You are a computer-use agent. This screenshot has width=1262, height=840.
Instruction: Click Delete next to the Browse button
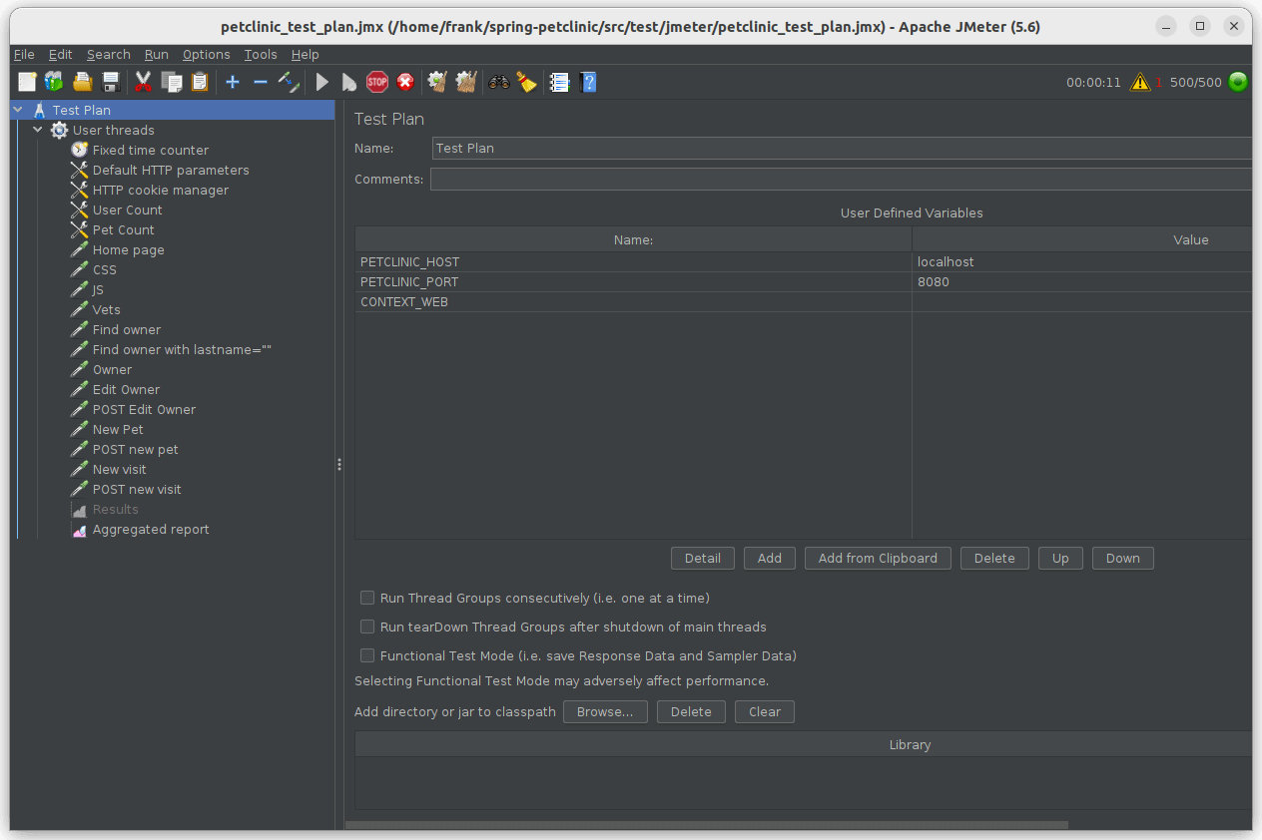pos(691,711)
